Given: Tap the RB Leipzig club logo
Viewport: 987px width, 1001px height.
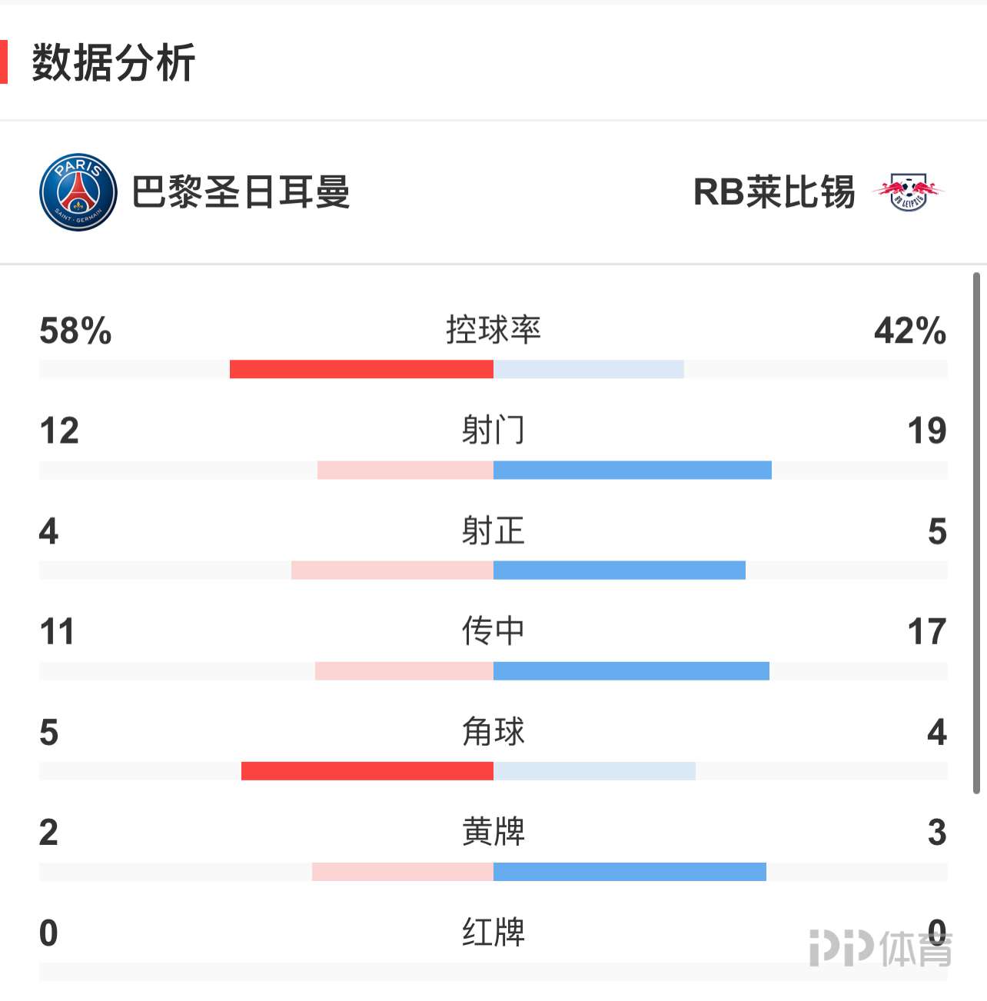Looking at the screenshot, I should point(909,192).
